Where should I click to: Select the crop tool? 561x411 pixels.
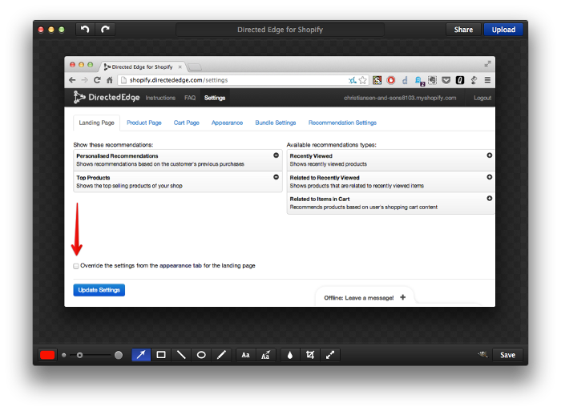[310, 355]
